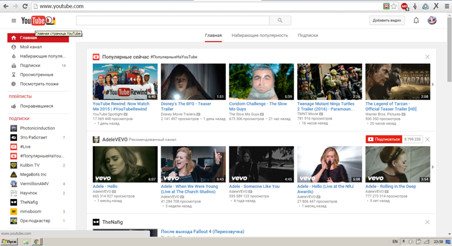Open Disney's The BFG - Teaser Trailer link

(x=186, y=107)
